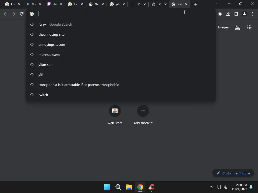Open the tab search chevron
Image resolution: width=258 pixels, height=193 pixels.
[217, 4]
